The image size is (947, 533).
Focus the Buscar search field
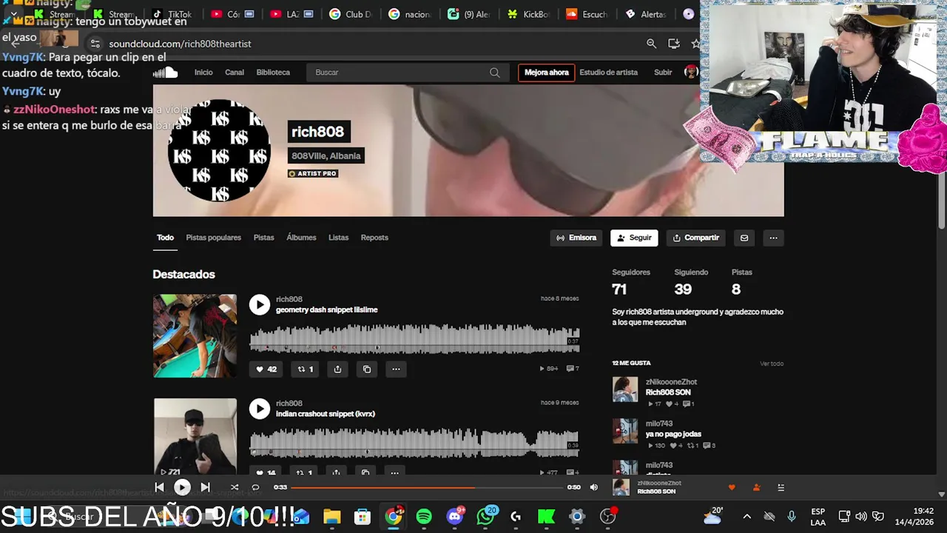click(407, 73)
